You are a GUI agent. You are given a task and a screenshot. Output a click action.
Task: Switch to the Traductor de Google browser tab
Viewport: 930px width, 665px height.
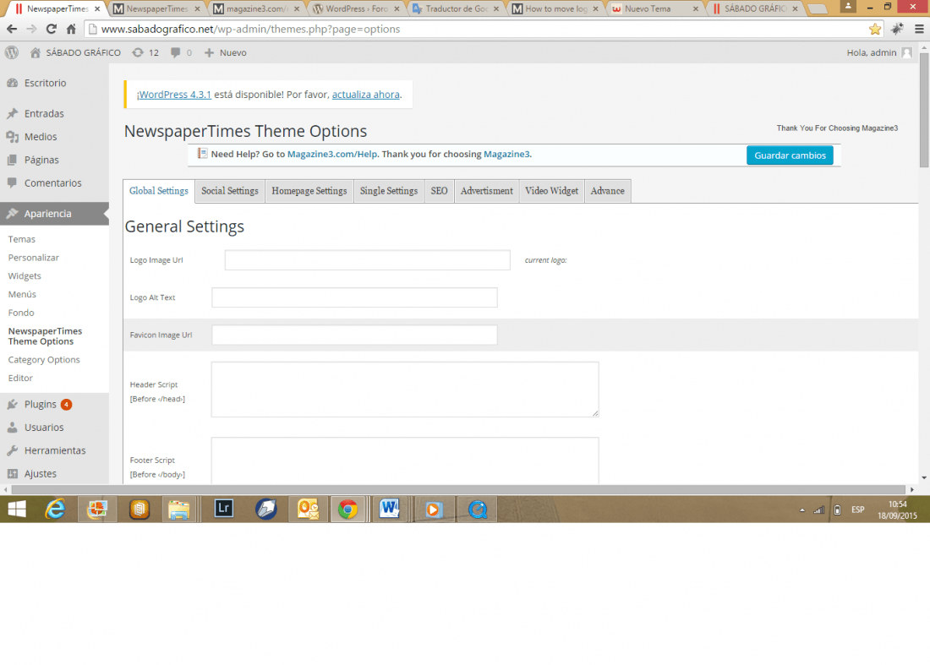456,9
